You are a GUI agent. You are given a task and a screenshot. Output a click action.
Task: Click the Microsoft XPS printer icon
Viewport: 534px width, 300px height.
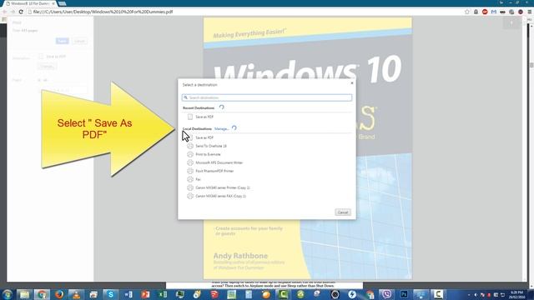[x=190, y=162]
